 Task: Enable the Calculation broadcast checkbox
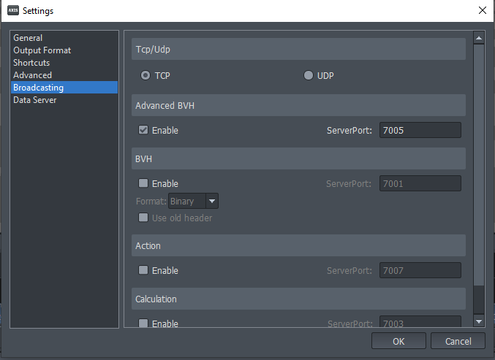(x=143, y=323)
